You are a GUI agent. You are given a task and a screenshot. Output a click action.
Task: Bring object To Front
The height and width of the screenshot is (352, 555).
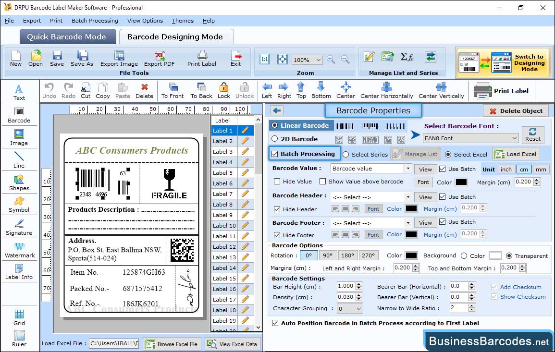pos(173,91)
